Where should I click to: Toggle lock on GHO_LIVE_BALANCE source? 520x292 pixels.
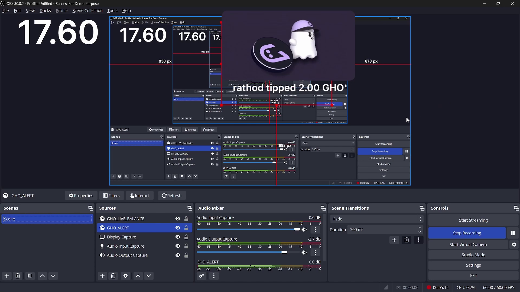click(186, 219)
